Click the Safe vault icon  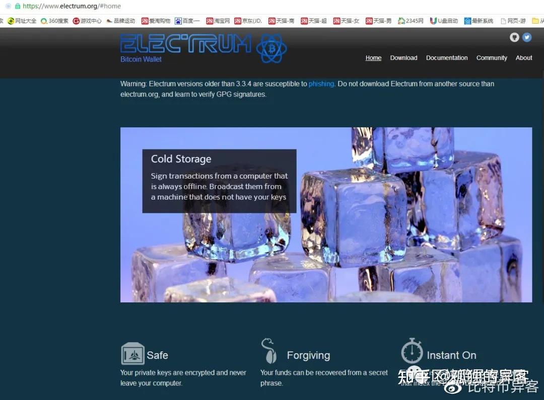click(132, 353)
